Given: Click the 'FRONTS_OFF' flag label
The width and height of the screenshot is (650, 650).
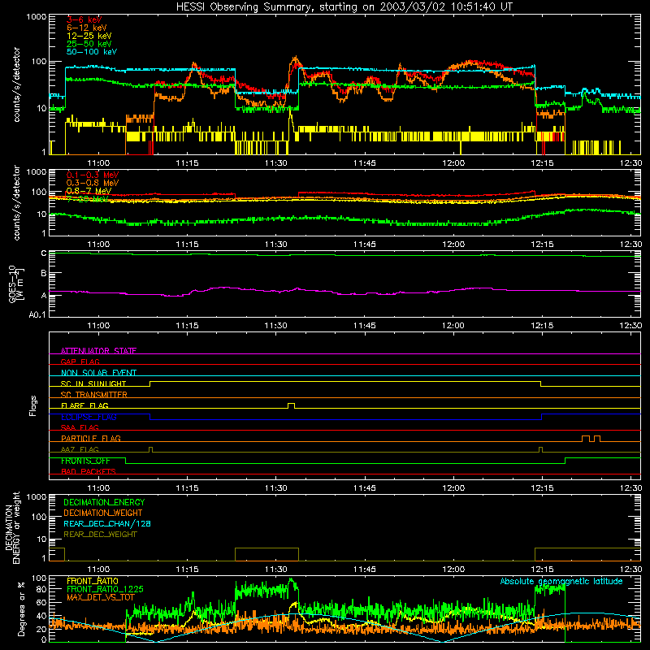Looking at the screenshot, I should [85, 461].
